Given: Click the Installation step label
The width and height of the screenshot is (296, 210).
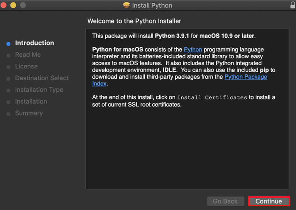Looking at the screenshot, I should pyautogui.click(x=31, y=102).
